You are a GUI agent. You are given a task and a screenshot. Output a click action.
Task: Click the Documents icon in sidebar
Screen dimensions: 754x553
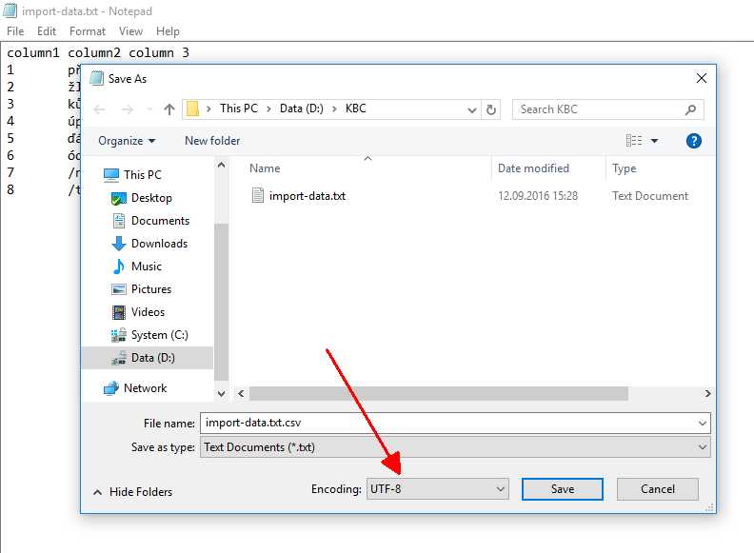click(x=119, y=221)
